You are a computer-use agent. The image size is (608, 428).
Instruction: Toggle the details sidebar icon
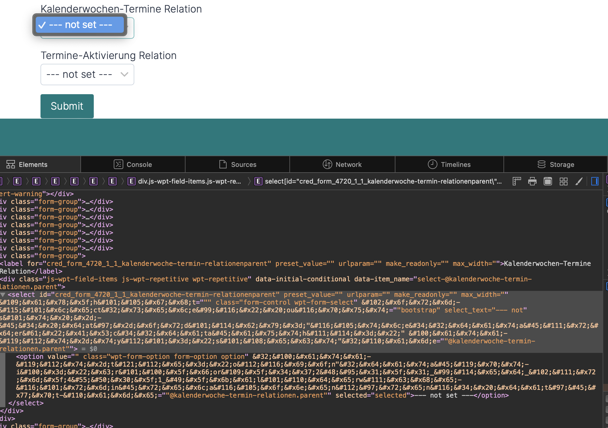[x=595, y=181]
